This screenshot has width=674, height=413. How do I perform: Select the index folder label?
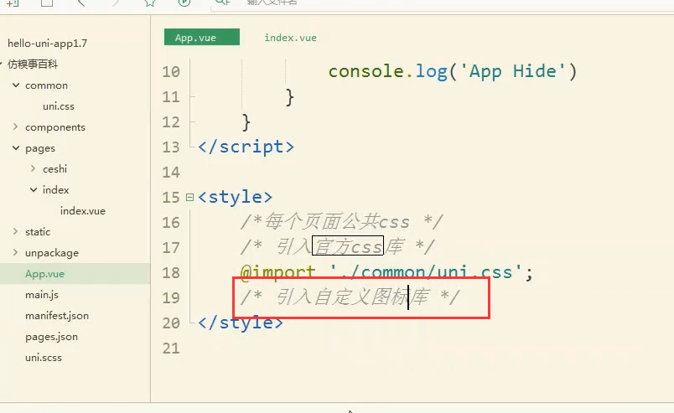click(55, 190)
